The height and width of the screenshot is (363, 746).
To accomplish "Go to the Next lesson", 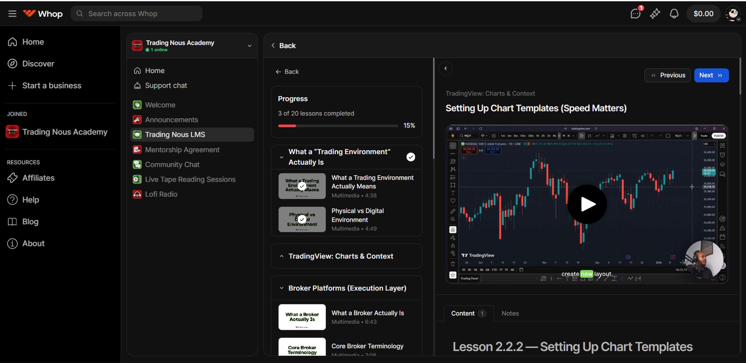I will click(x=711, y=75).
